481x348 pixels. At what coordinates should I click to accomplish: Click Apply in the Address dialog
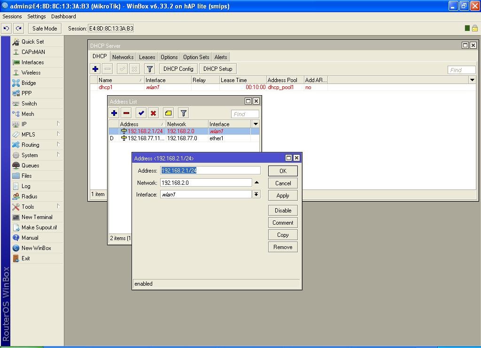(x=283, y=196)
